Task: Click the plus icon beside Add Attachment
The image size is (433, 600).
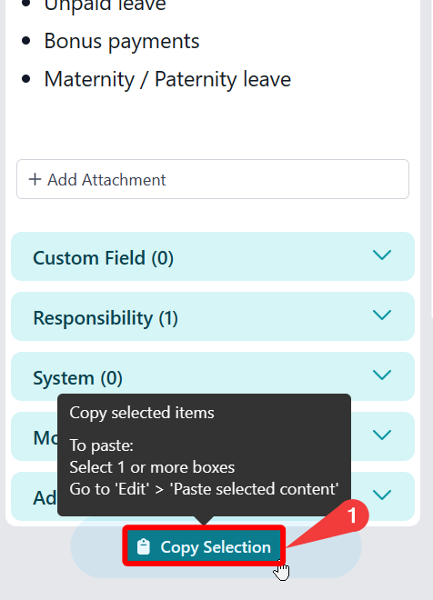Action: coord(35,179)
